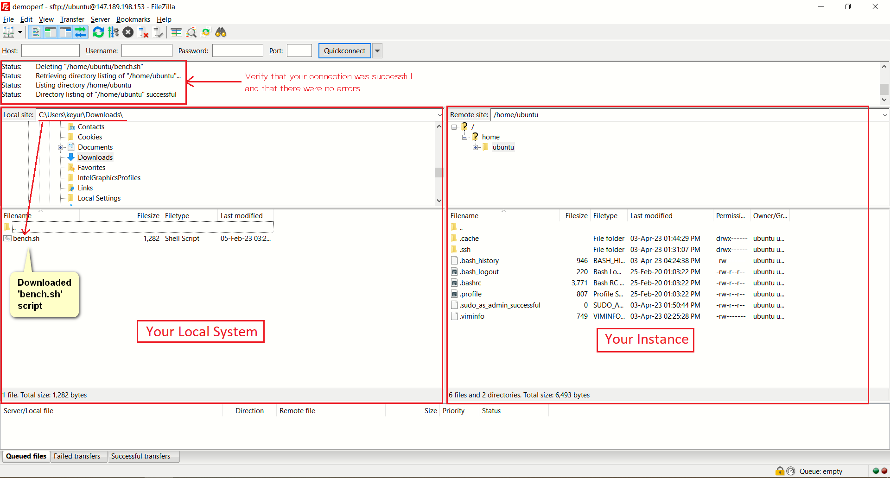Reconnect to the last server
This screenshot has height=478, width=890.
coord(159,32)
